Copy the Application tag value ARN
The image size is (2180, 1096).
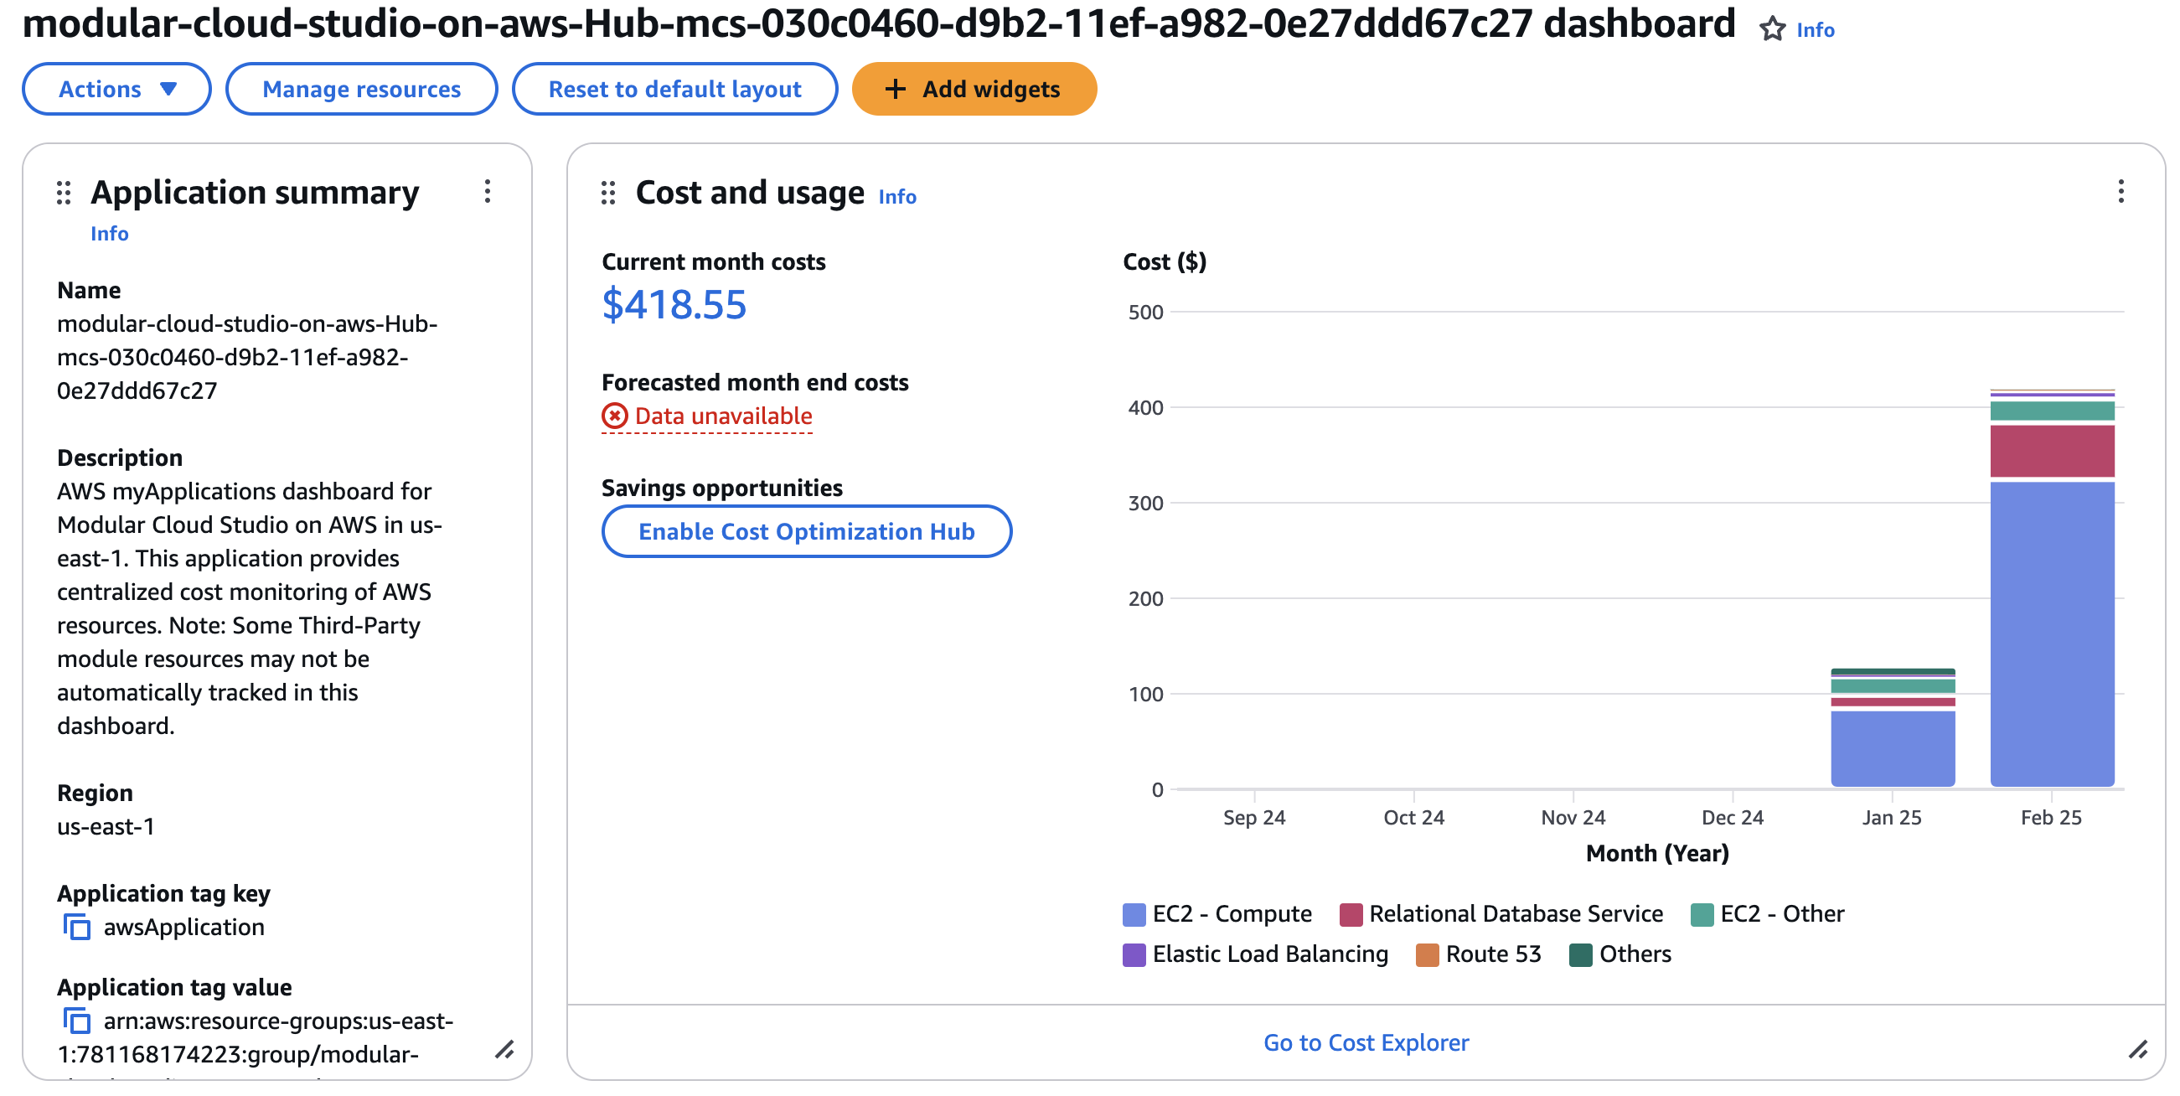click(77, 1021)
